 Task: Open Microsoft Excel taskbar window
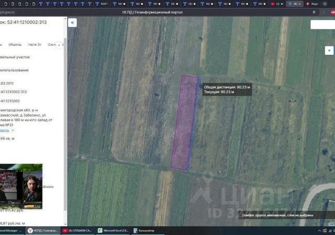click(x=113, y=230)
